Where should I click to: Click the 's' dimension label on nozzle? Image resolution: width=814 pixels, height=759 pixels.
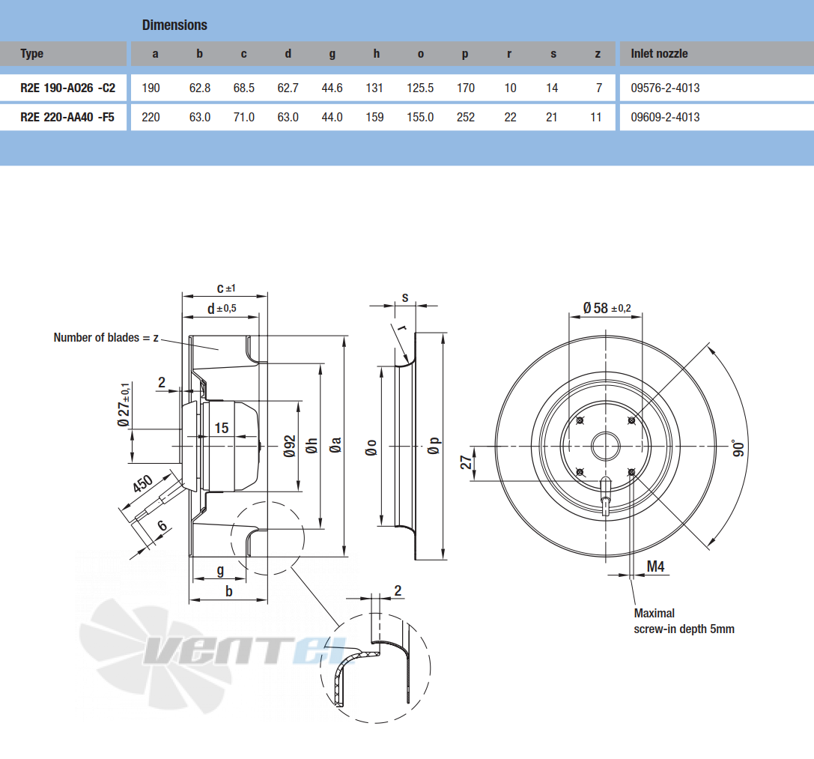point(405,297)
